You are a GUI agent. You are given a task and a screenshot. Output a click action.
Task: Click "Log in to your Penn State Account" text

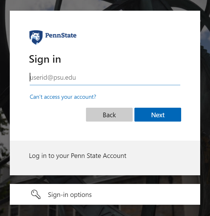pos(78,156)
